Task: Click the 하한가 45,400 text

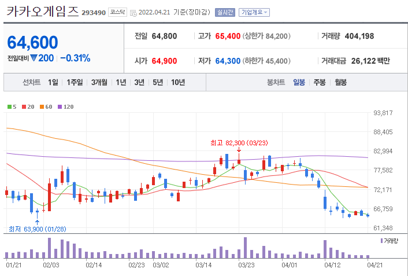Action: 266,61
